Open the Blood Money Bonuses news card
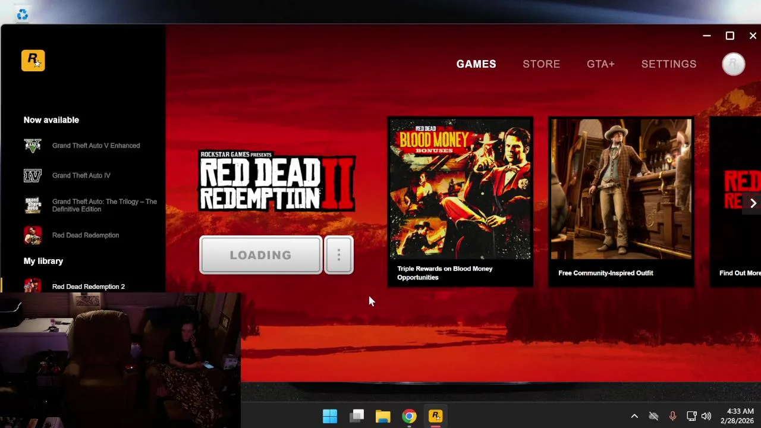 pos(460,202)
